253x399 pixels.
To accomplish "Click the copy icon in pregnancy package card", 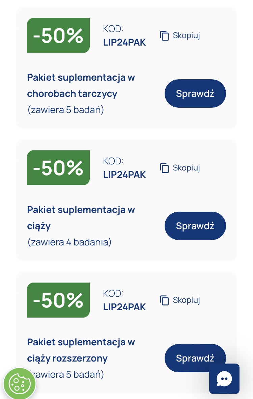I will tap(164, 168).
